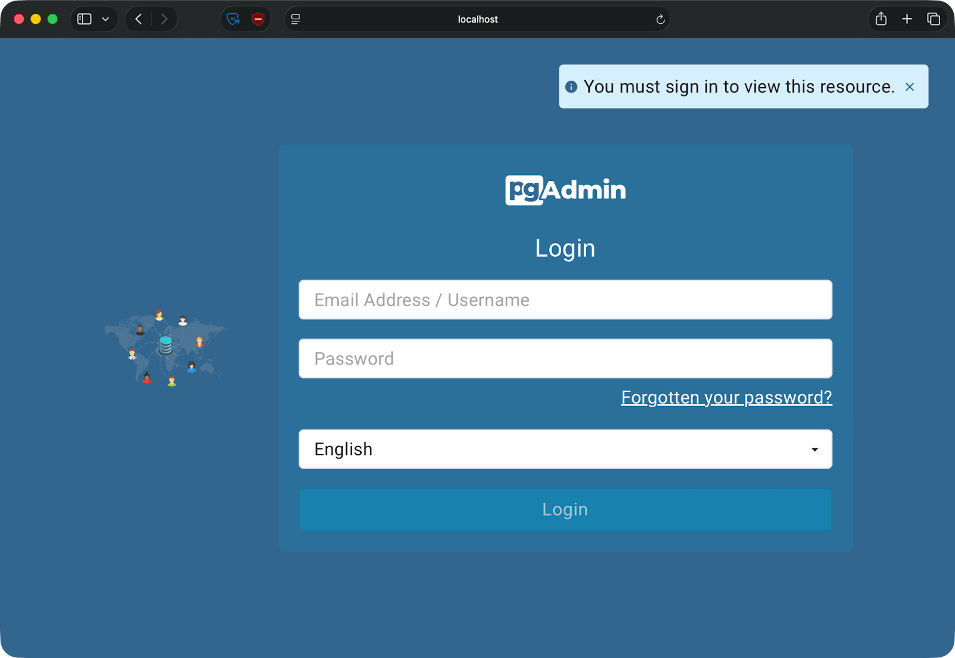The height and width of the screenshot is (658, 955).
Task: Open the Forgotten your password link
Action: click(x=726, y=398)
